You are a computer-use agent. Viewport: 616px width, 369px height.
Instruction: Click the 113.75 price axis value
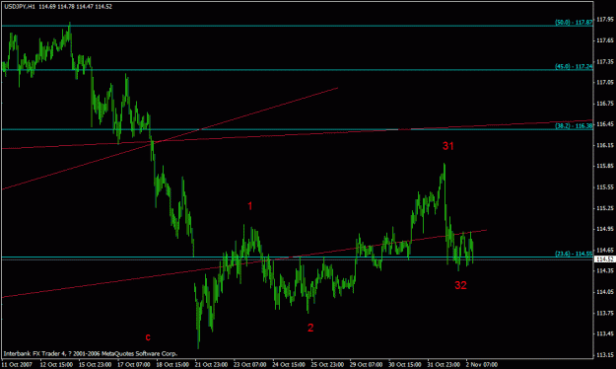tap(605, 313)
